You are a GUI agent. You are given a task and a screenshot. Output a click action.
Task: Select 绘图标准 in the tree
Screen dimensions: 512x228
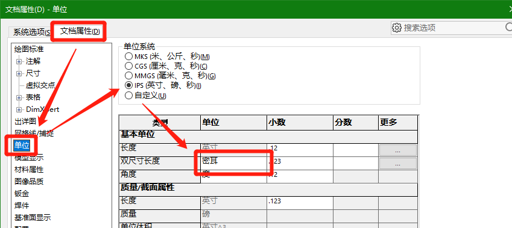pyautogui.click(x=29, y=49)
